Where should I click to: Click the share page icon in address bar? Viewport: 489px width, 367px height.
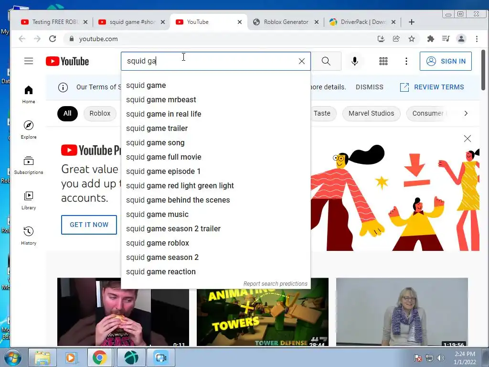[396, 39]
